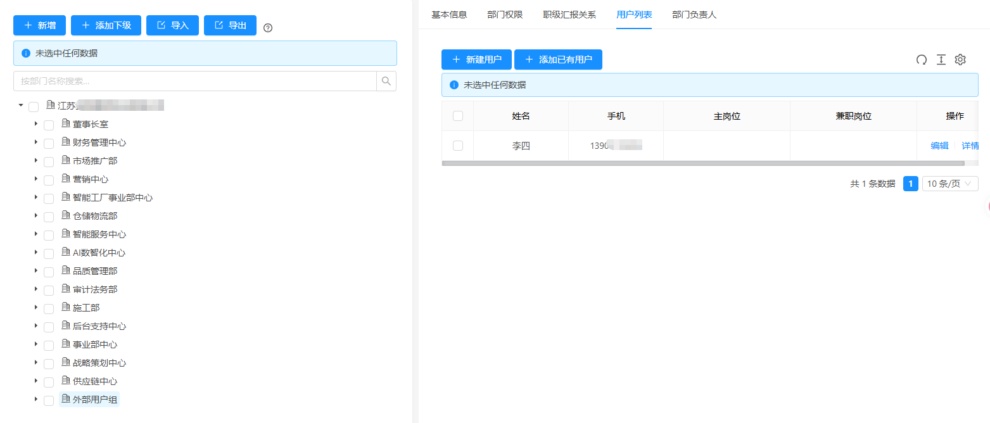Image resolution: width=990 pixels, height=423 pixels.
Task: Open the 部门负责人 tab
Action: coord(694,15)
